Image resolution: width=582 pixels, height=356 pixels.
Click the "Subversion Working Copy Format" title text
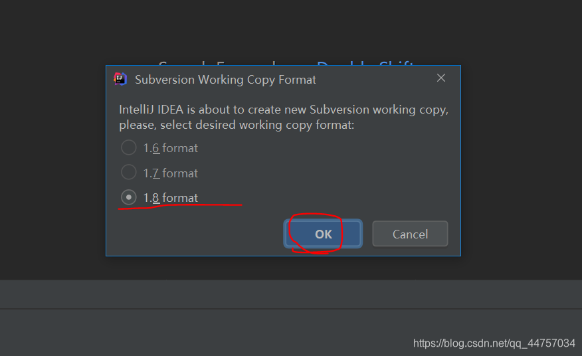(225, 80)
